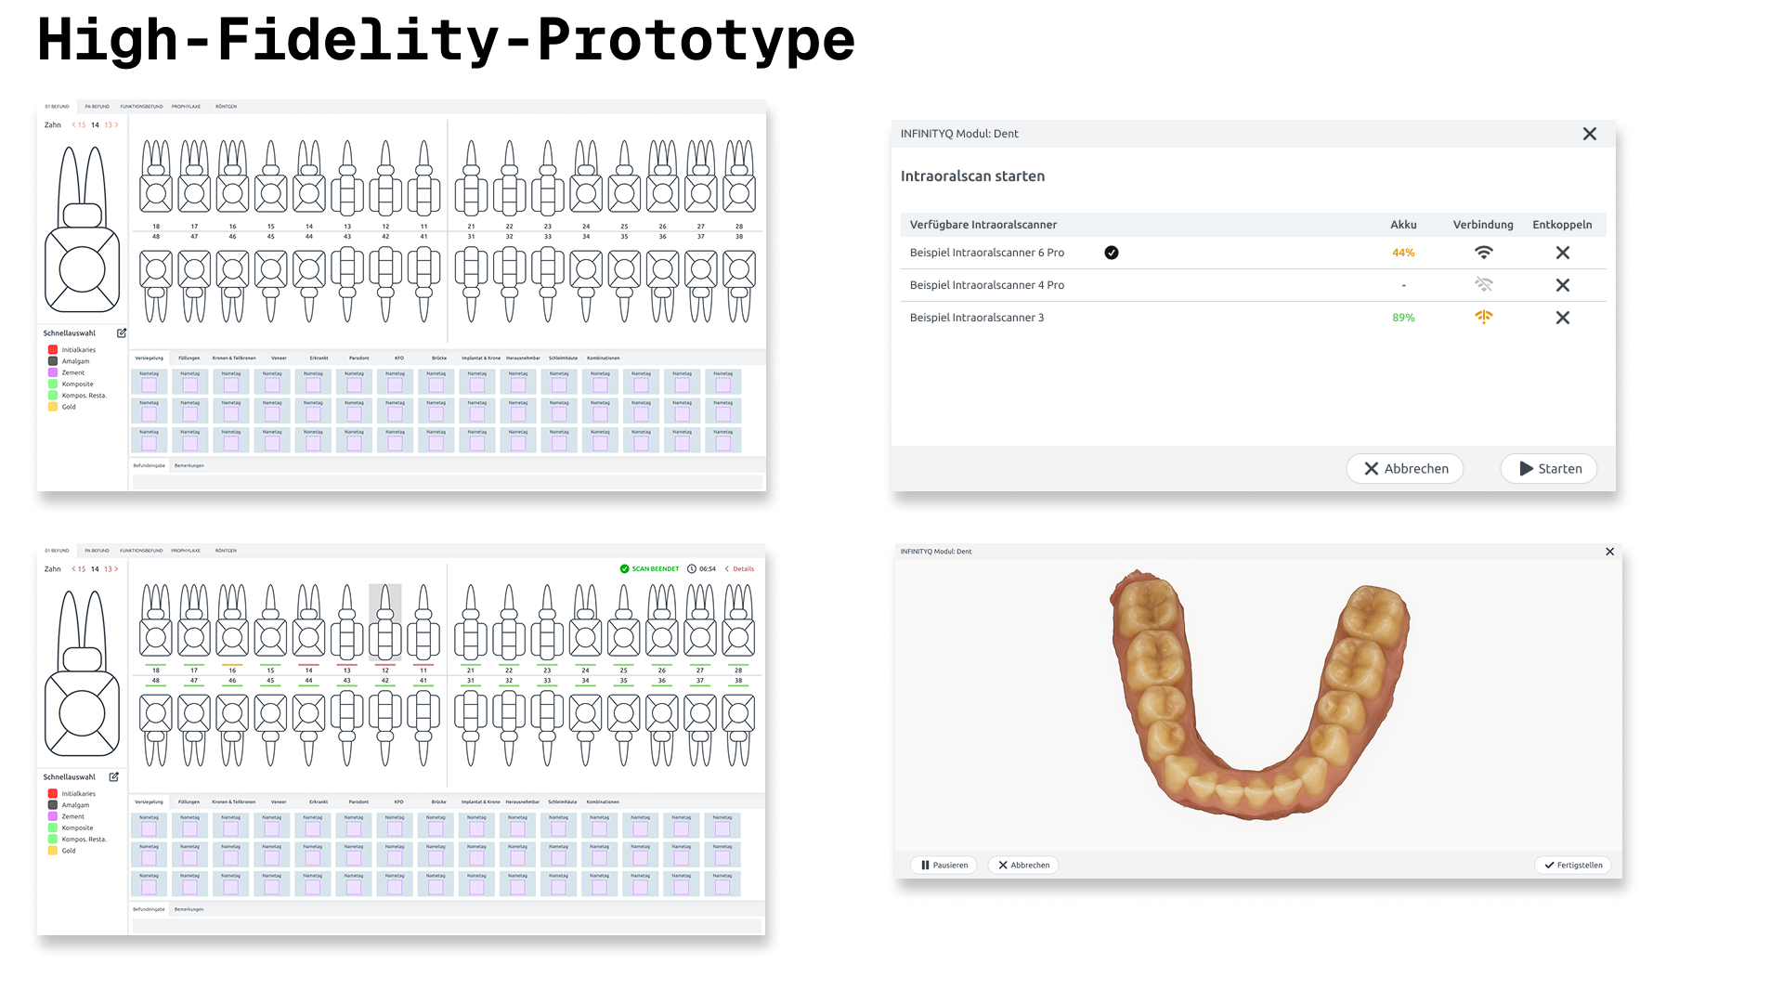The height and width of the screenshot is (1003, 1783).
Task: Switch to Füllungen tab in pre-scan chart
Action: (x=189, y=358)
